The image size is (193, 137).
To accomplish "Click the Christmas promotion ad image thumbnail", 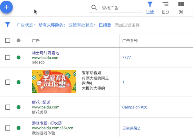I will [54, 81].
